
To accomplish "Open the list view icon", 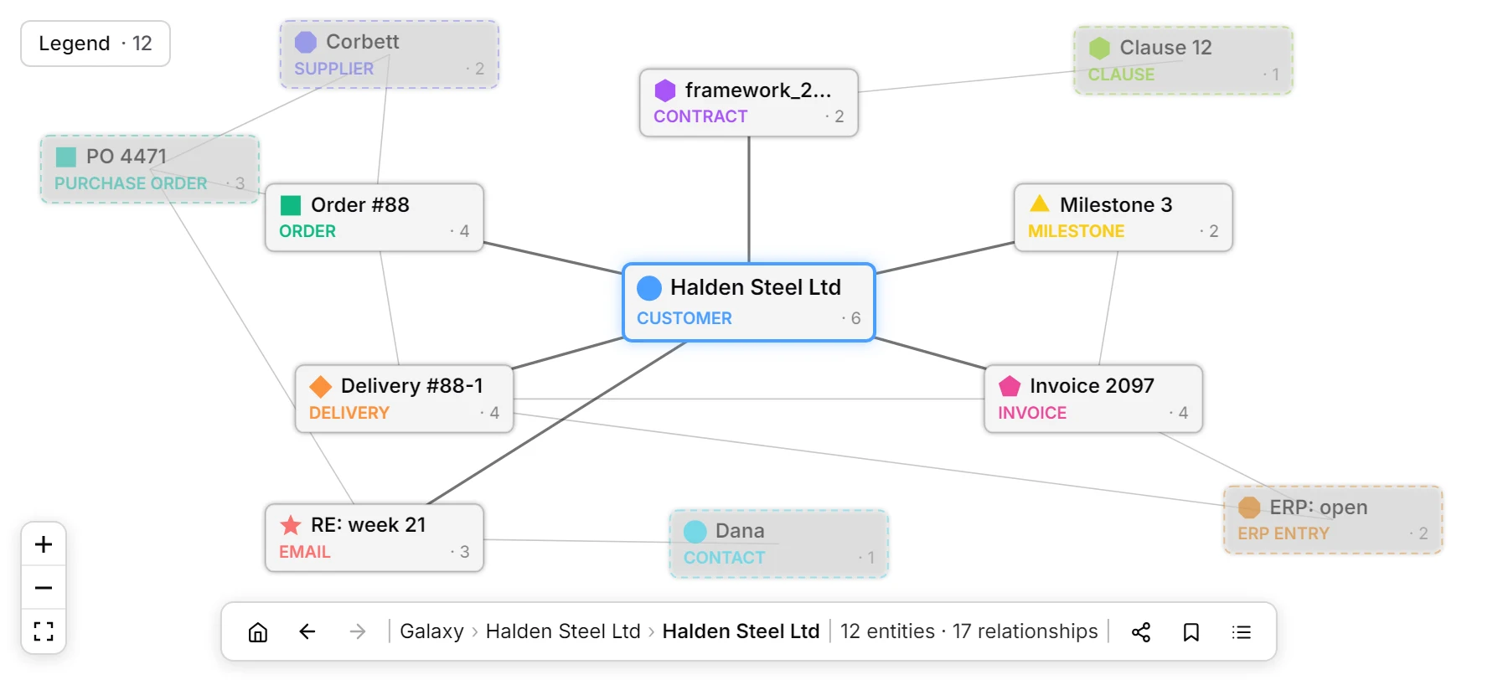I will 1242,631.
